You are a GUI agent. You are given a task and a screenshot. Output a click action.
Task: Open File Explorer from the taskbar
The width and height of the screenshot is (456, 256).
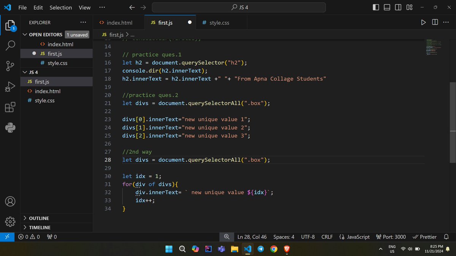(x=234, y=249)
